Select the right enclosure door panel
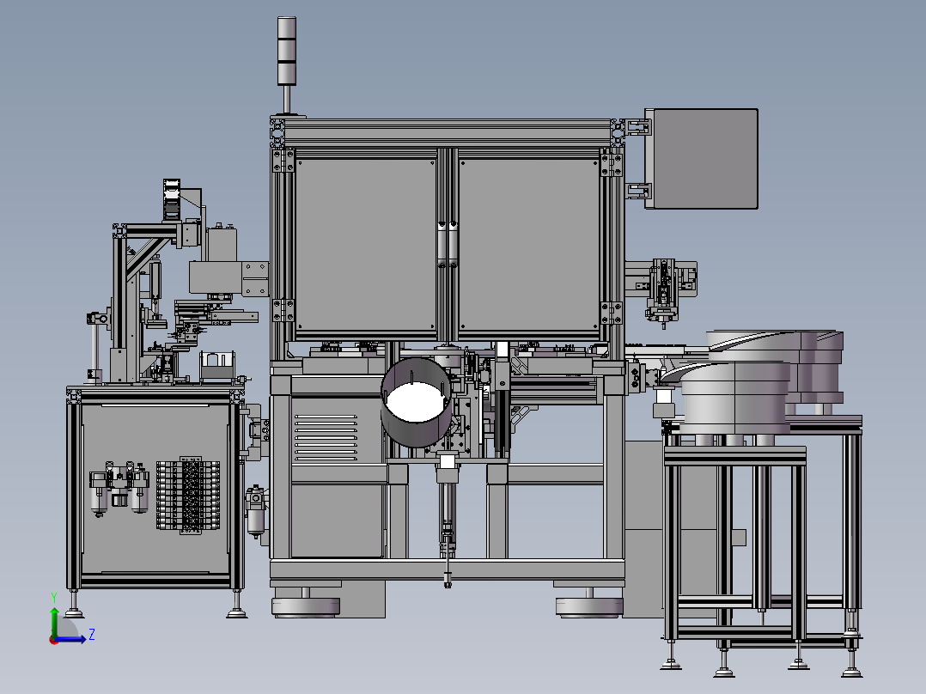Image resolution: width=926 pixels, height=694 pixels. 529,245
